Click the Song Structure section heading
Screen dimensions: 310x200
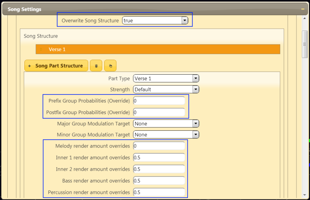click(41, 36)
